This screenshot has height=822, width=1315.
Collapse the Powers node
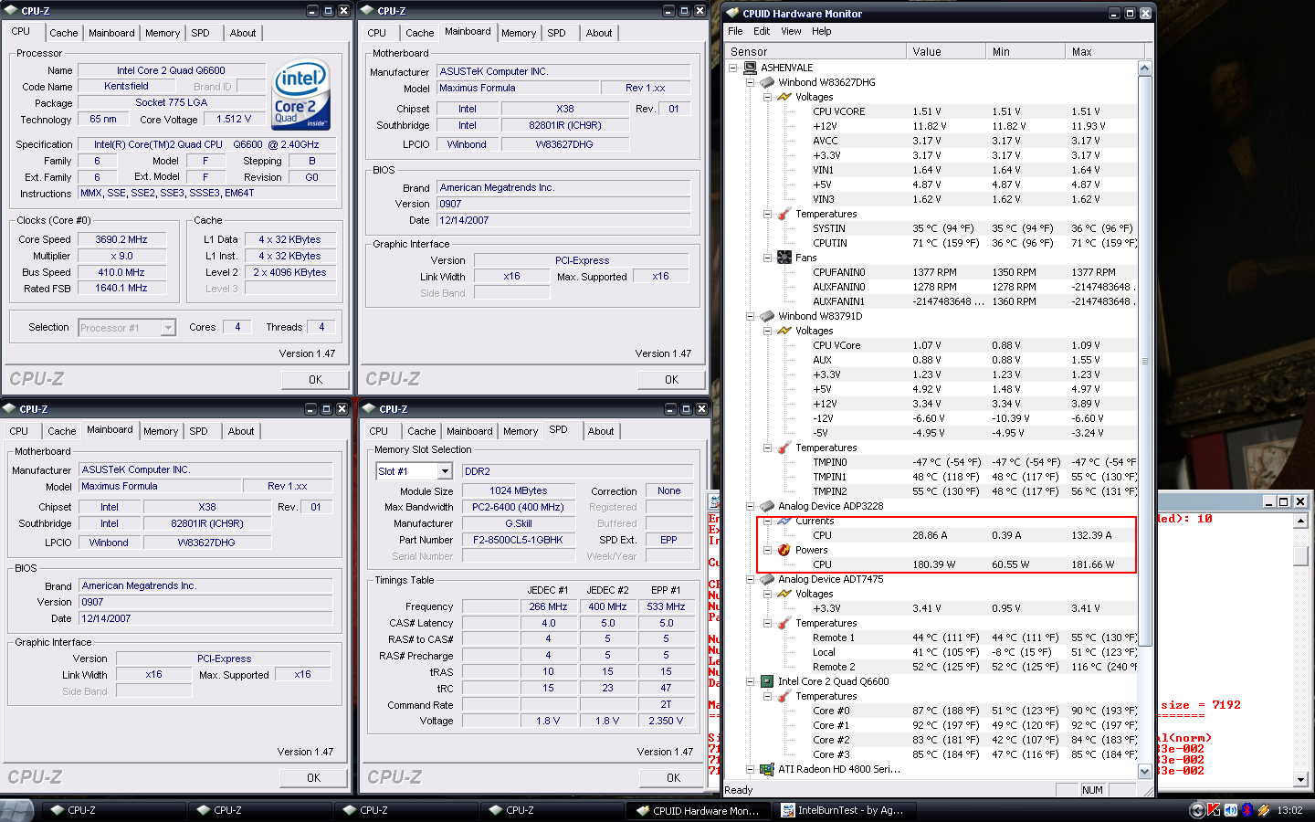tap(767, 550)
